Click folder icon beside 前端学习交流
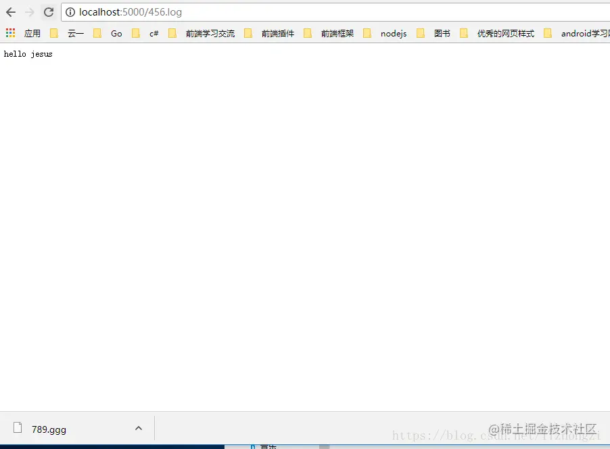The height and width of the screenshot is (449, 610). (x=172, y=33)
